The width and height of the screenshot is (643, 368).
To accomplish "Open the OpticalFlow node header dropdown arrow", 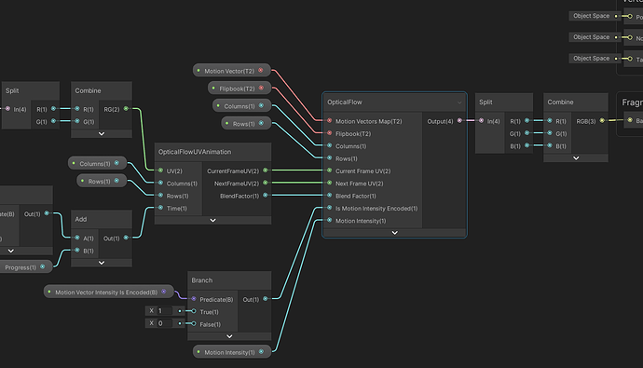I will [x=459, y=102].
